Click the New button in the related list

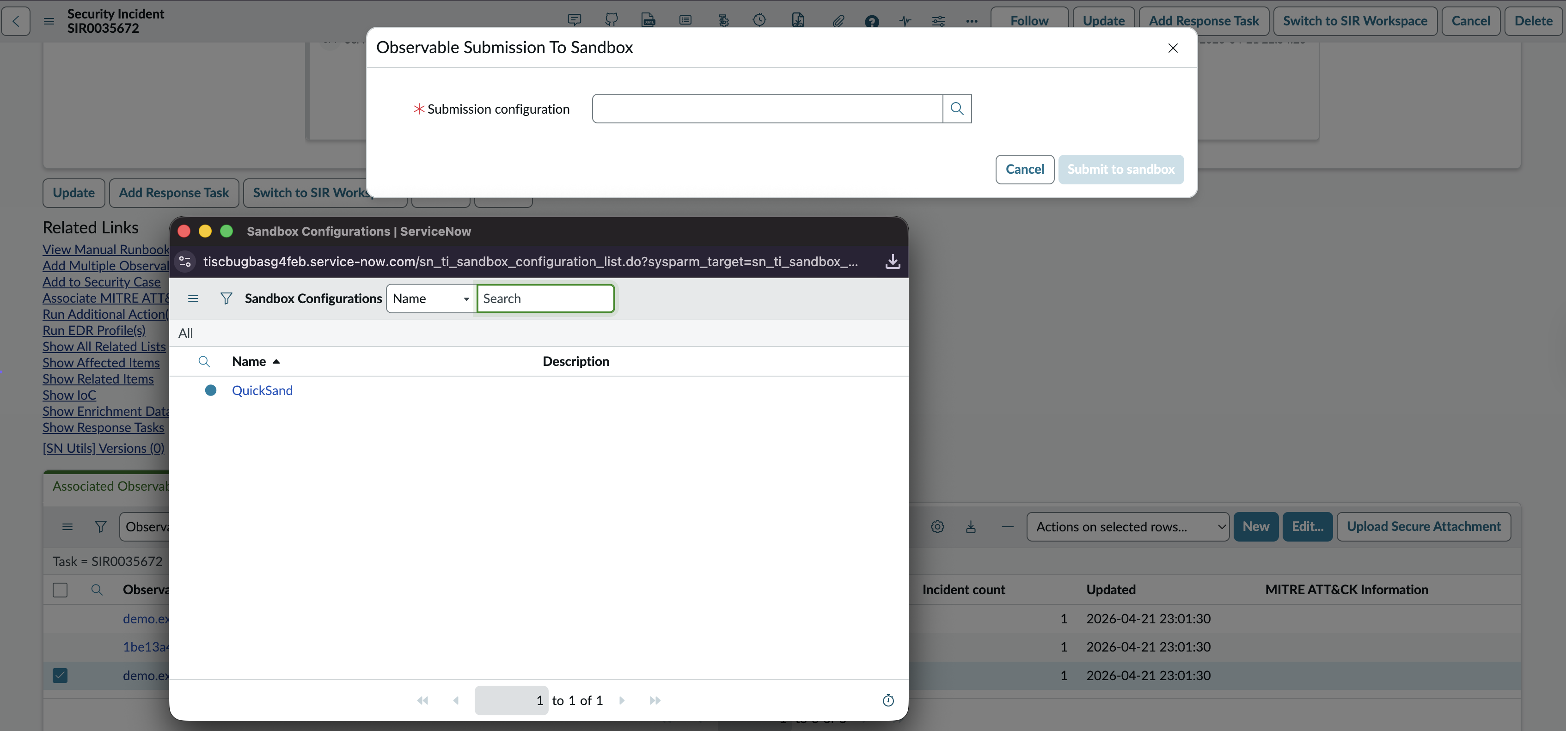1255,527
